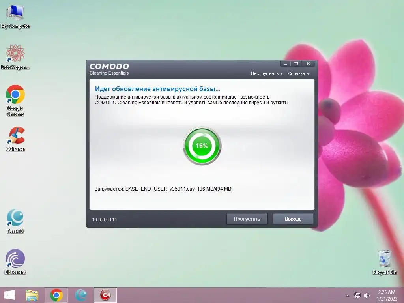404x303 pixels.
Task: Open the Инструменты dropdown menu
Action: [x=267, y=73]
